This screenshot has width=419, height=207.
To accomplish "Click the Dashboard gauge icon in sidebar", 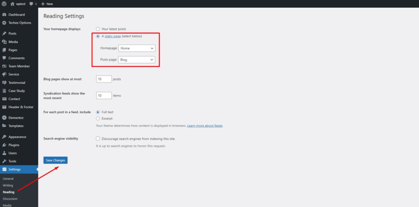I will [x=4, y=15].
